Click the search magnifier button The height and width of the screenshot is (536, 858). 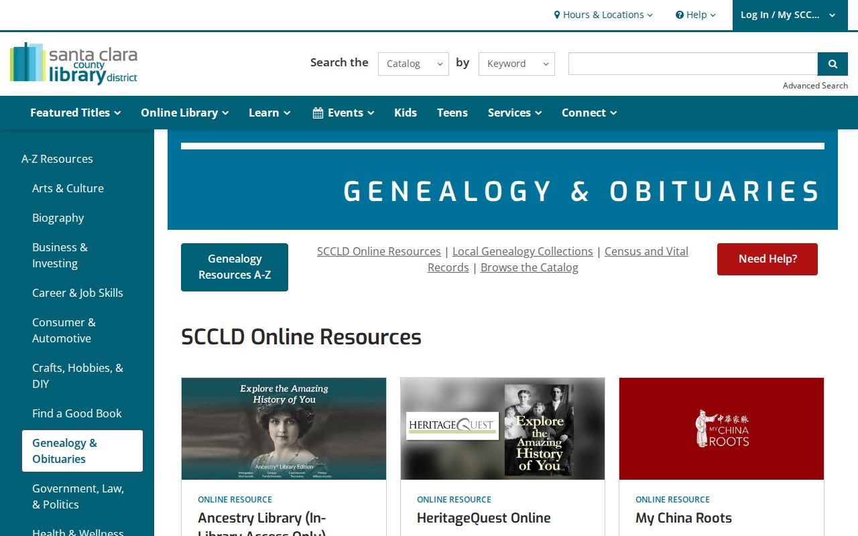click(x=833, y=64)
